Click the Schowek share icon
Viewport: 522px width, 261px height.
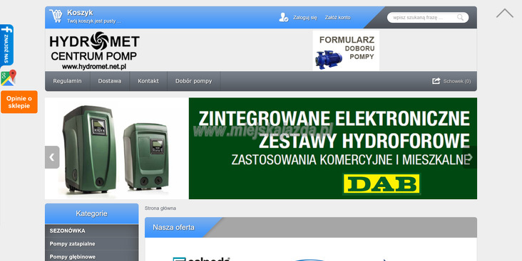click(x=436, y=81)
